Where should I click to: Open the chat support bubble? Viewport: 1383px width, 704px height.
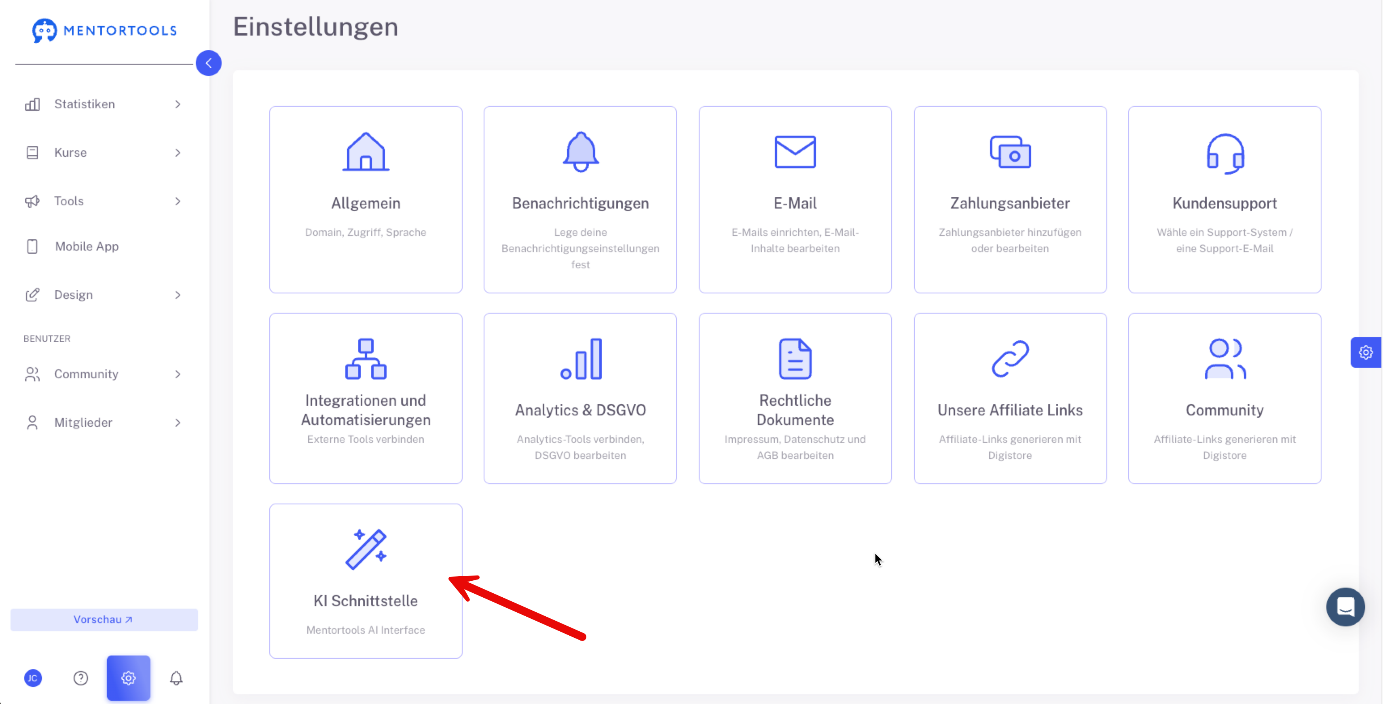tap(1345, 607)
